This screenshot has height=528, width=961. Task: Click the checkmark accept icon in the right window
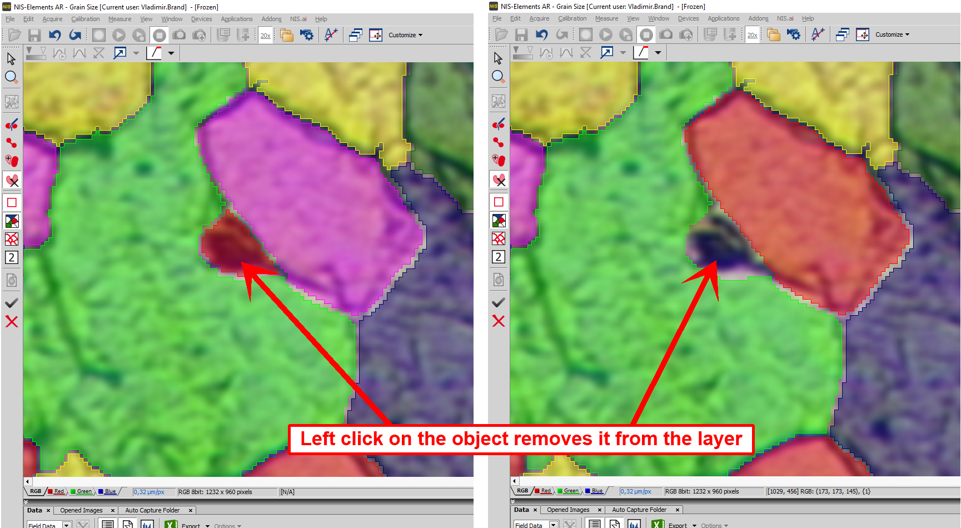pyautogui.click(x=499, y=302)
